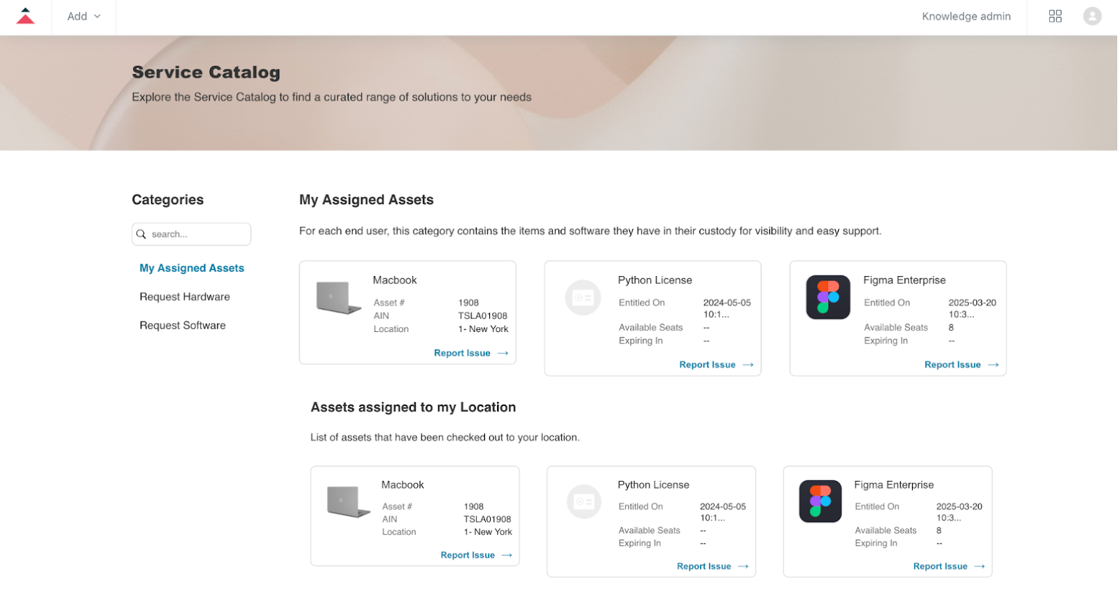
Task: Open the apps grid icon
Action: pos(1055,16)
